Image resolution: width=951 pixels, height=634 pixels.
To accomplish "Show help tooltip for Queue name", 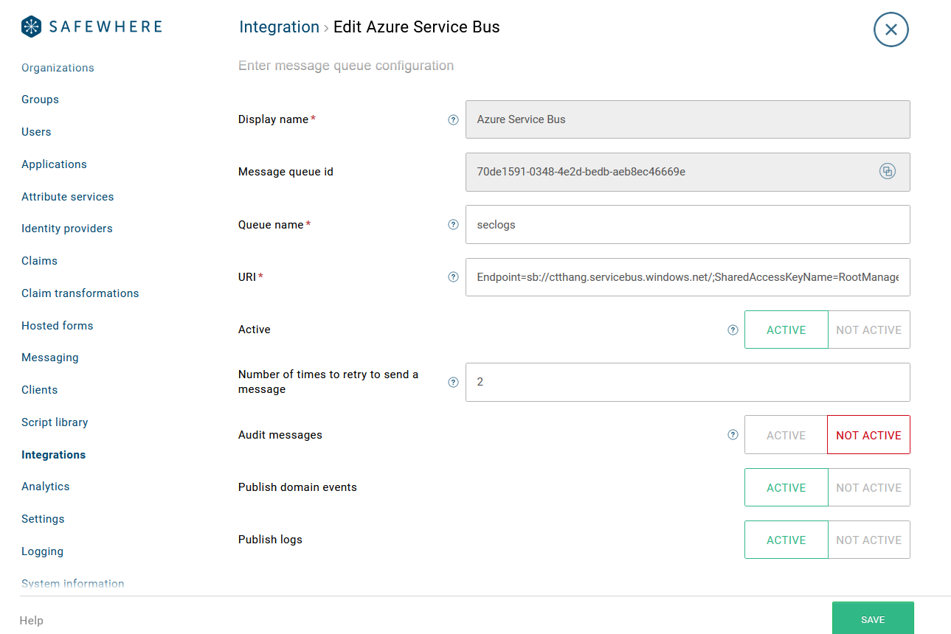I will [x=454, y=225].
